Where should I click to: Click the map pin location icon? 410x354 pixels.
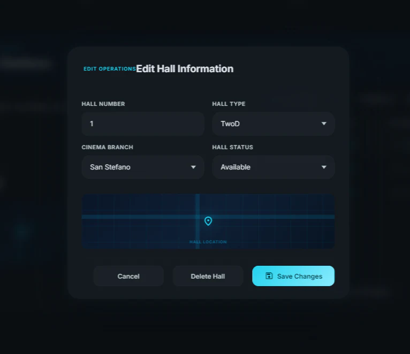208,221
